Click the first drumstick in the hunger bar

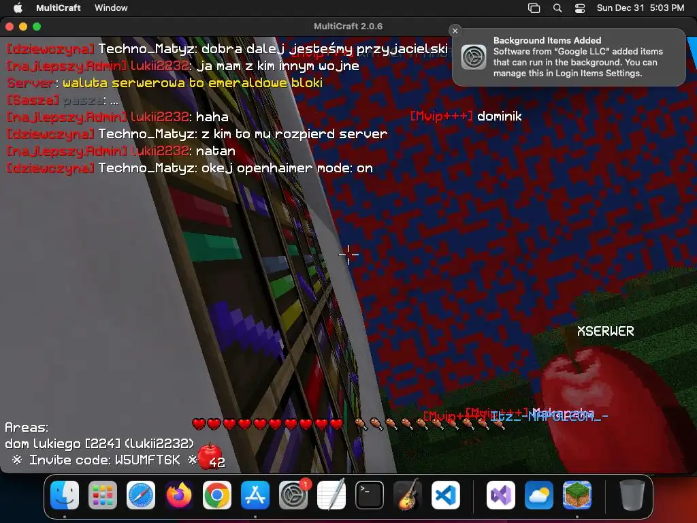click(361, 424)
